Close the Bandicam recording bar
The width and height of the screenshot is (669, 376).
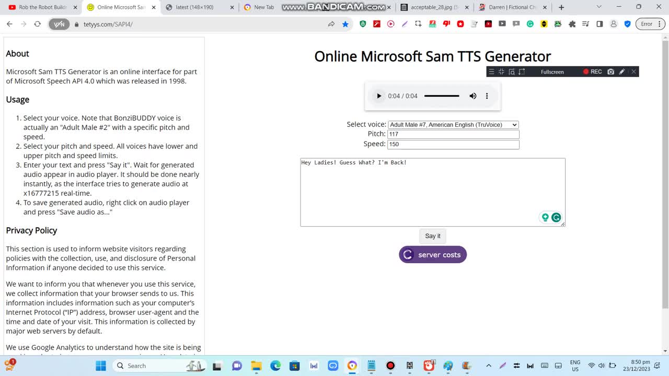coord(633,72)
